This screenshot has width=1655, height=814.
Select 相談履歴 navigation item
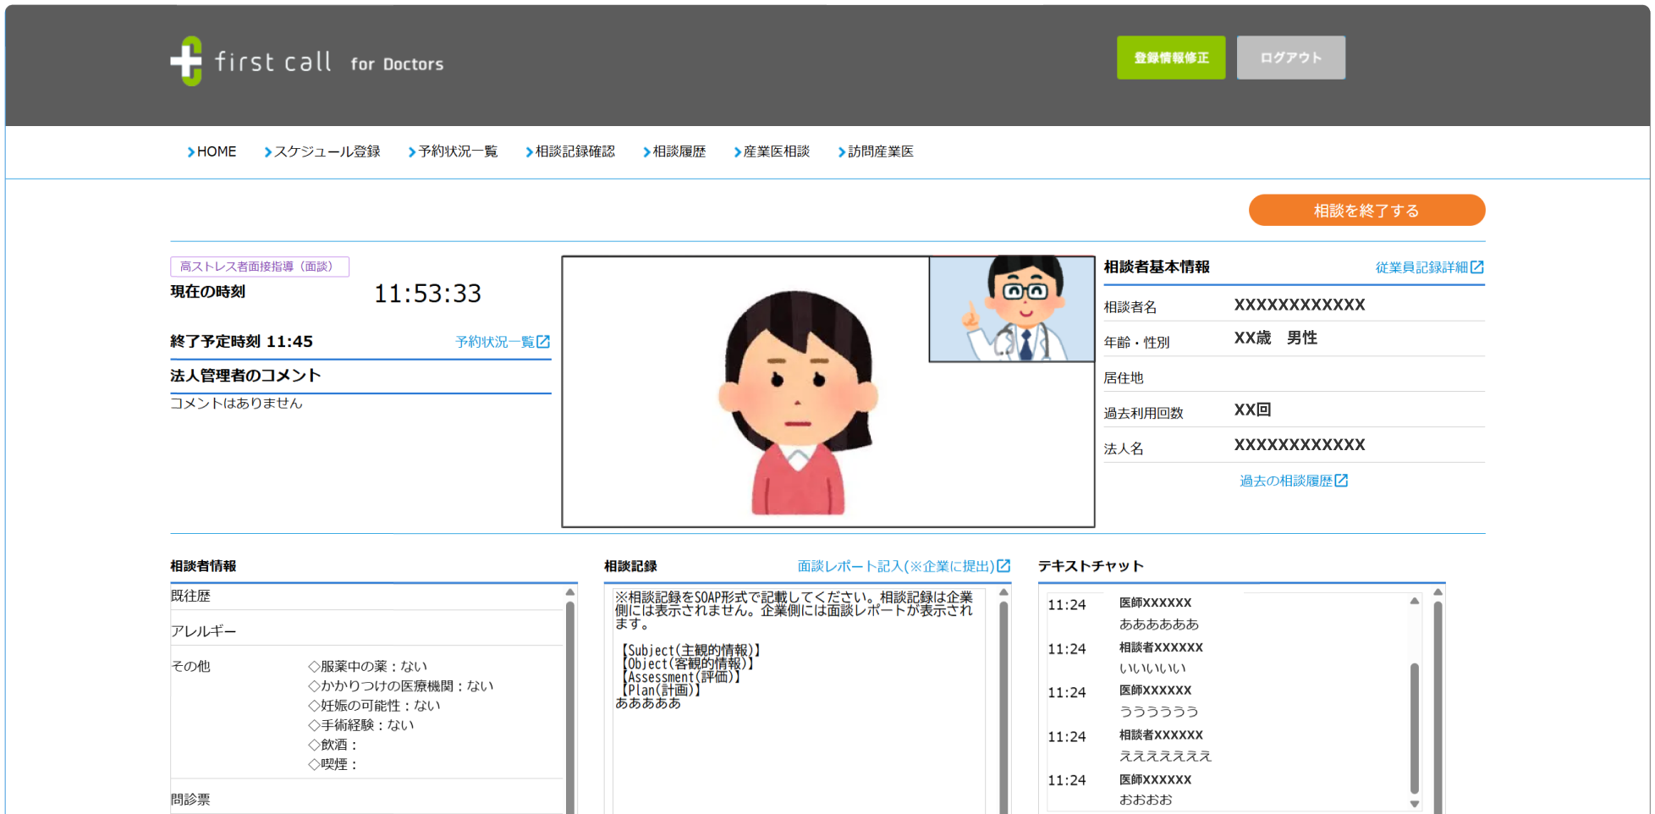coord(680,151)
